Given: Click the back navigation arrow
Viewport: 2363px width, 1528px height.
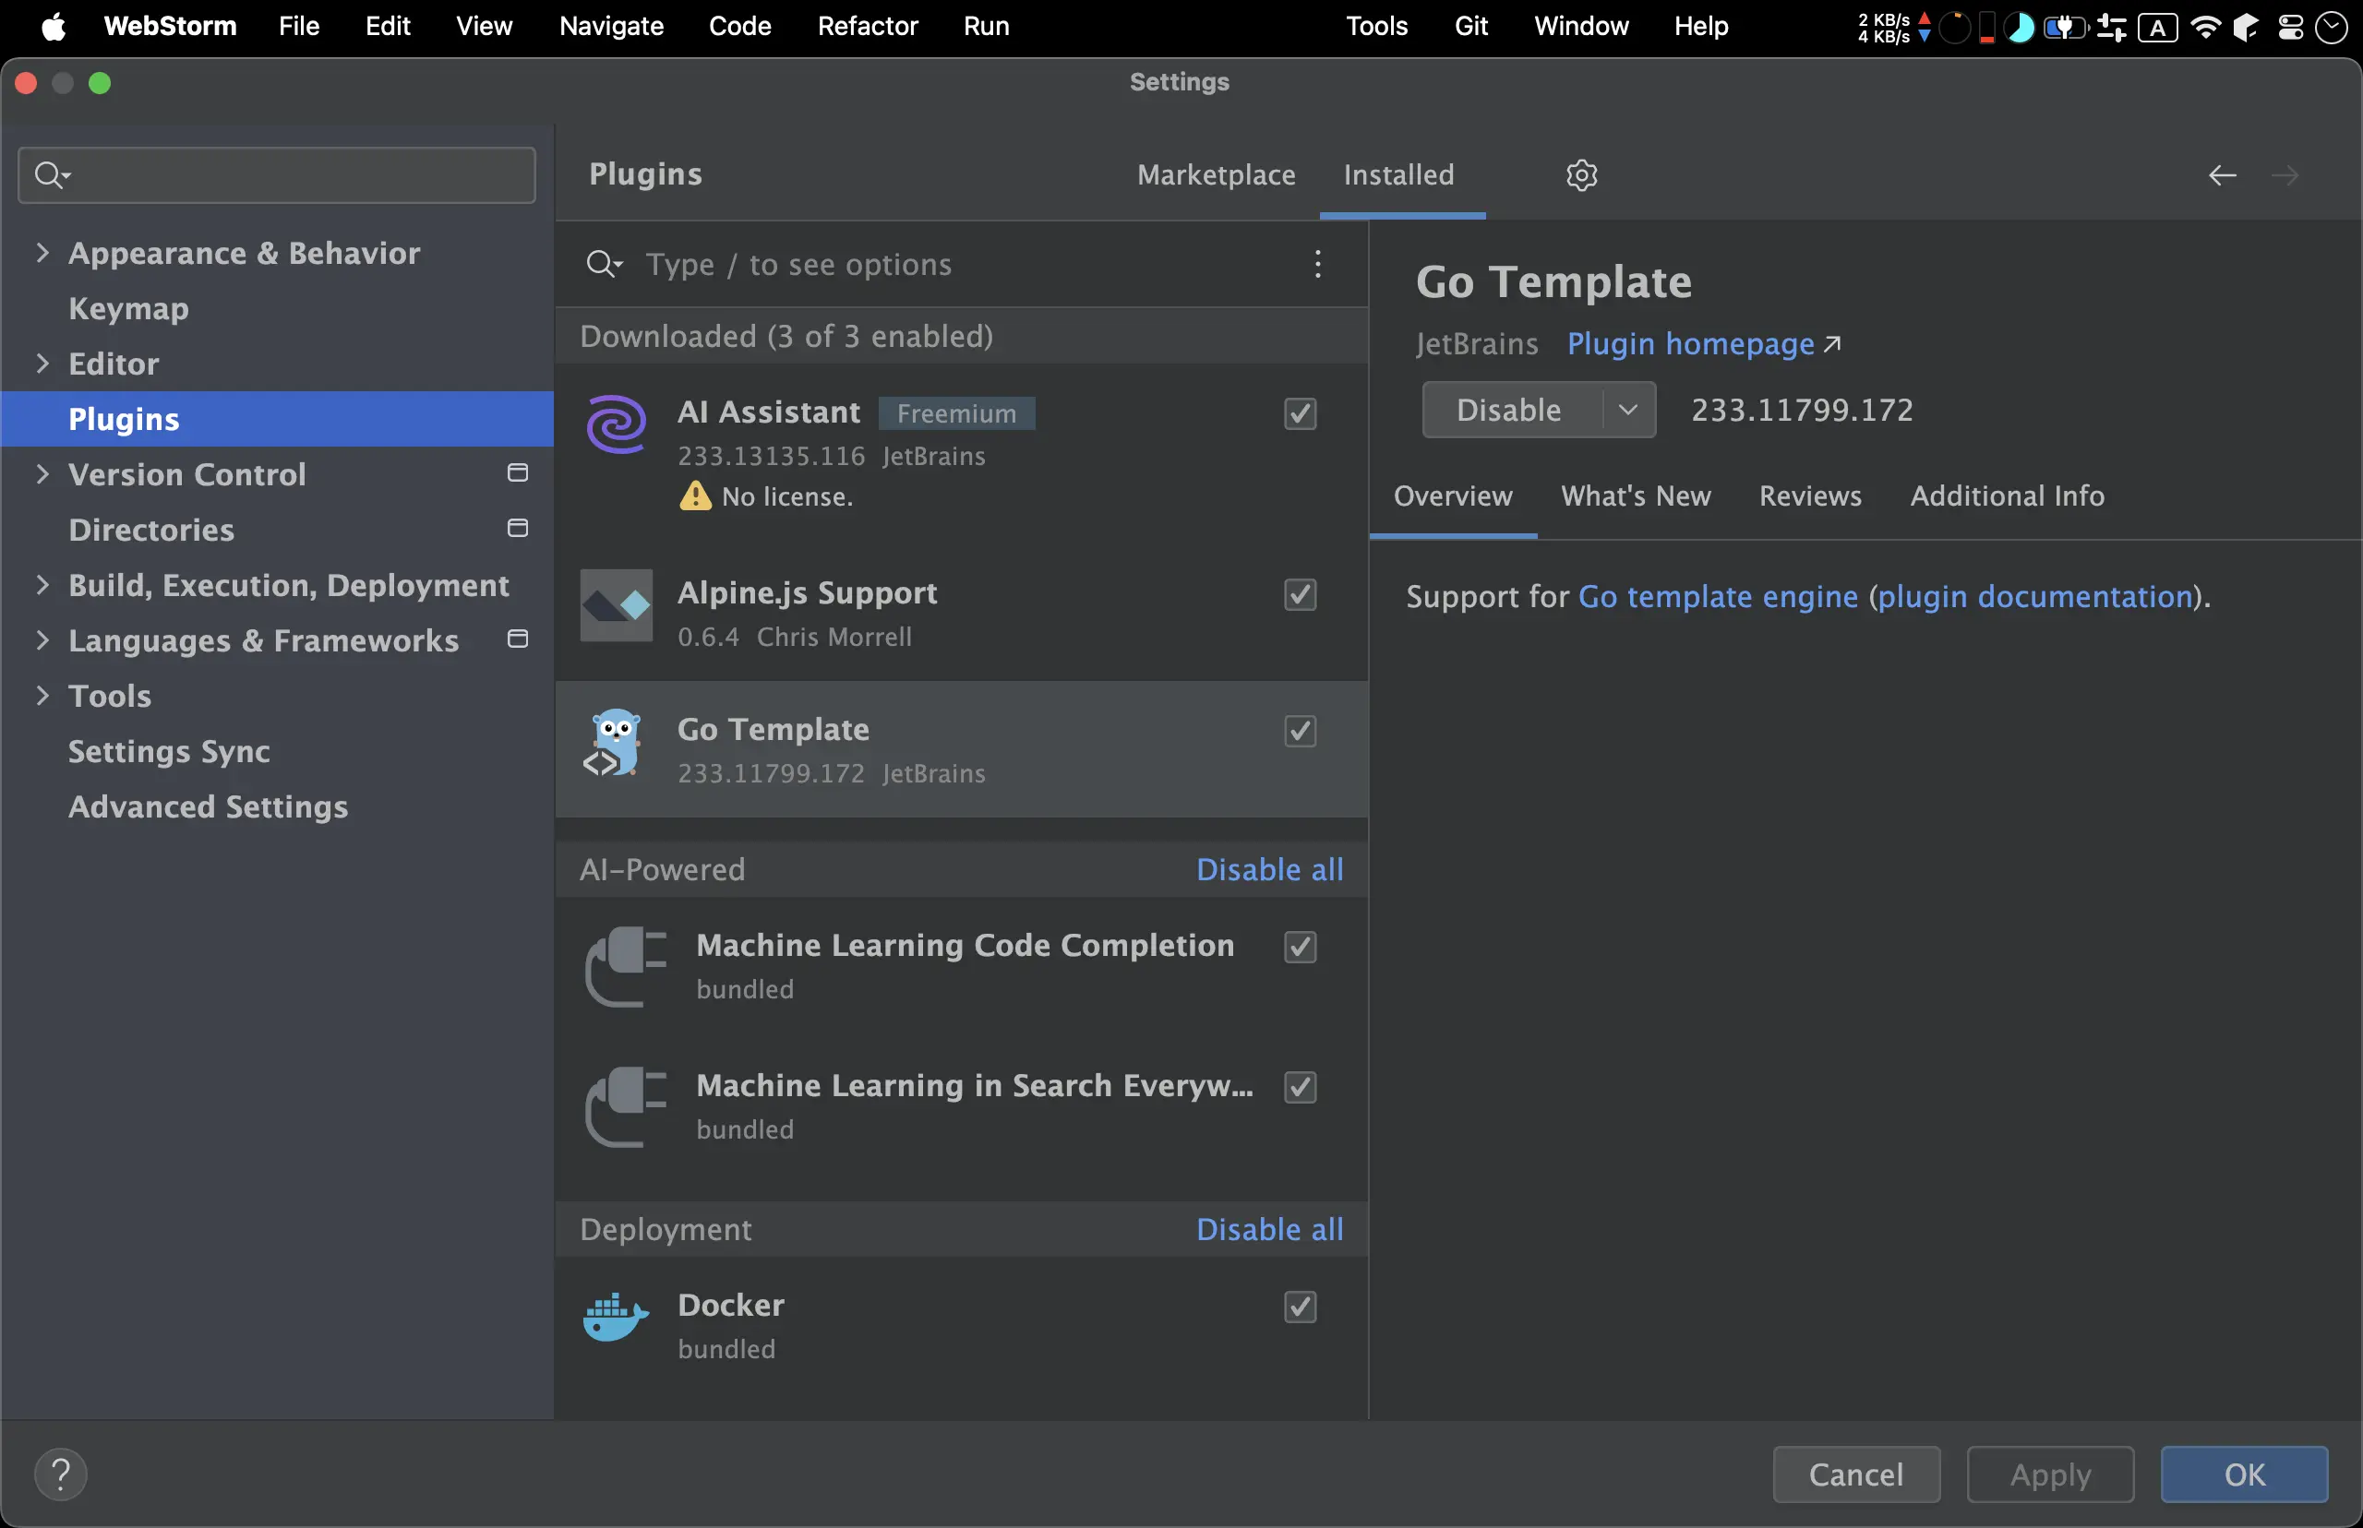Looking at the screenshot, I should (2221, 175).
